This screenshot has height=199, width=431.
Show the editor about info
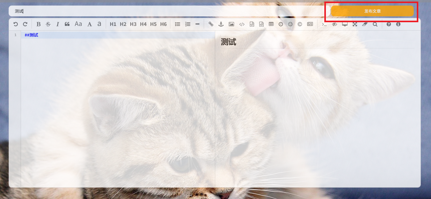(398, 24)
